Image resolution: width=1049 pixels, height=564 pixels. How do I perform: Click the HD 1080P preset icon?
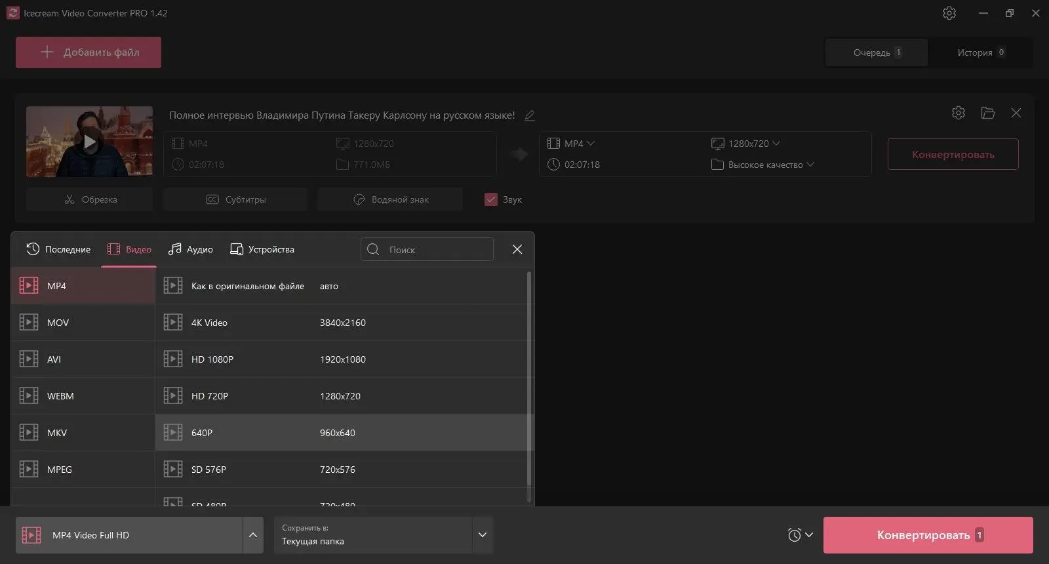point(173,359)
